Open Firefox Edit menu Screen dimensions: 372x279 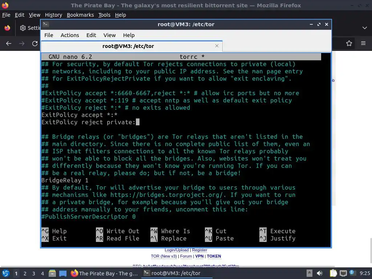click(20, 15)
